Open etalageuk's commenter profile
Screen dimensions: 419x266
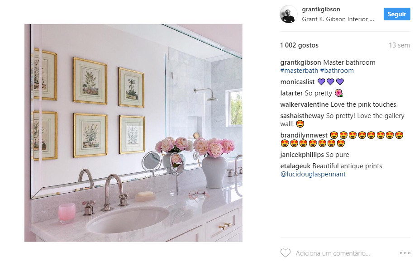pos(295,166)
